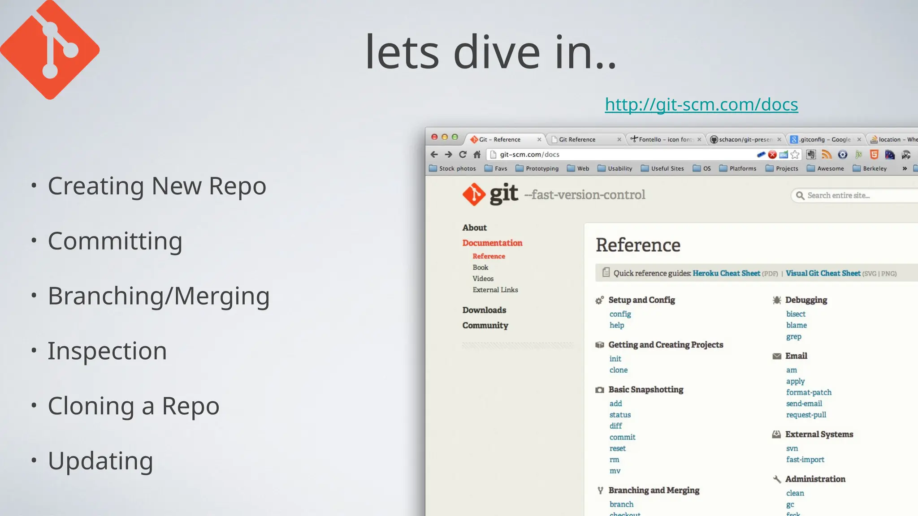The height and width of the screenshot is (516, 918).
Task: Click the git logo on the website header
Action: [x=490, y=194]
